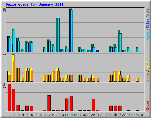Click day label 20 on the x-axis
This screenshot has width=151, height=118.
93,115
